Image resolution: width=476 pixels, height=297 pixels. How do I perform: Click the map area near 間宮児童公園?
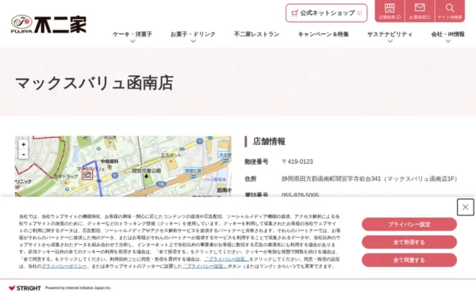(x=146, y=171)
